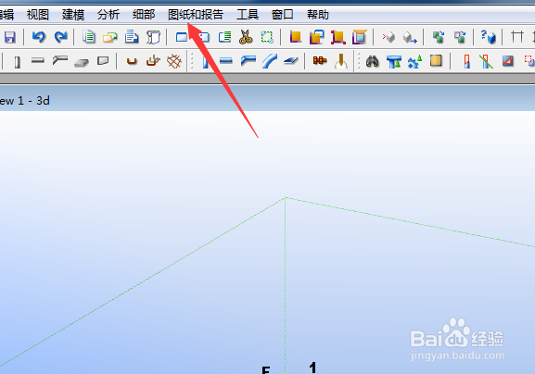The width and height of the screenshot is (535, 374).
Task: Click the work plane icon with blue screen
Action: click(359, 37)
